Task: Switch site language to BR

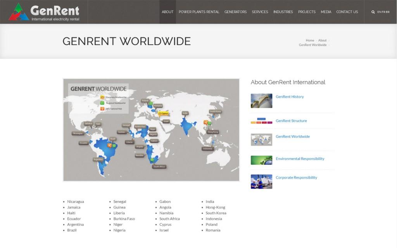Action: click(x=388, y=12)
